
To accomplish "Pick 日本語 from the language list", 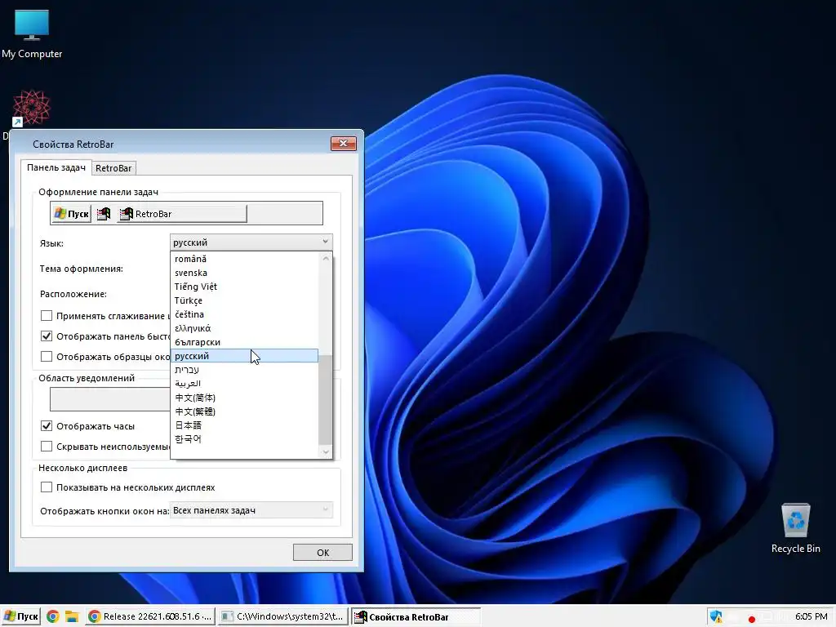I will [244, 425].
